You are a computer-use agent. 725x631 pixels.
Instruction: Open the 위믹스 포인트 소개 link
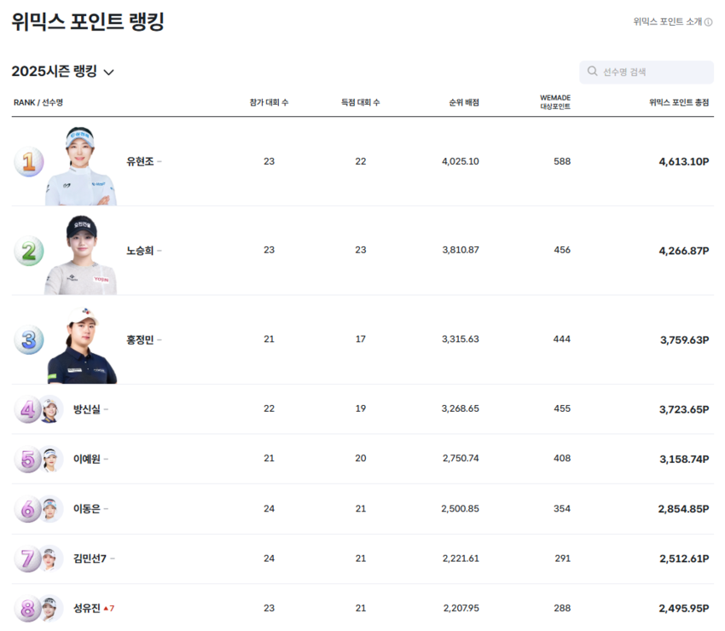[x=667, y=22]
